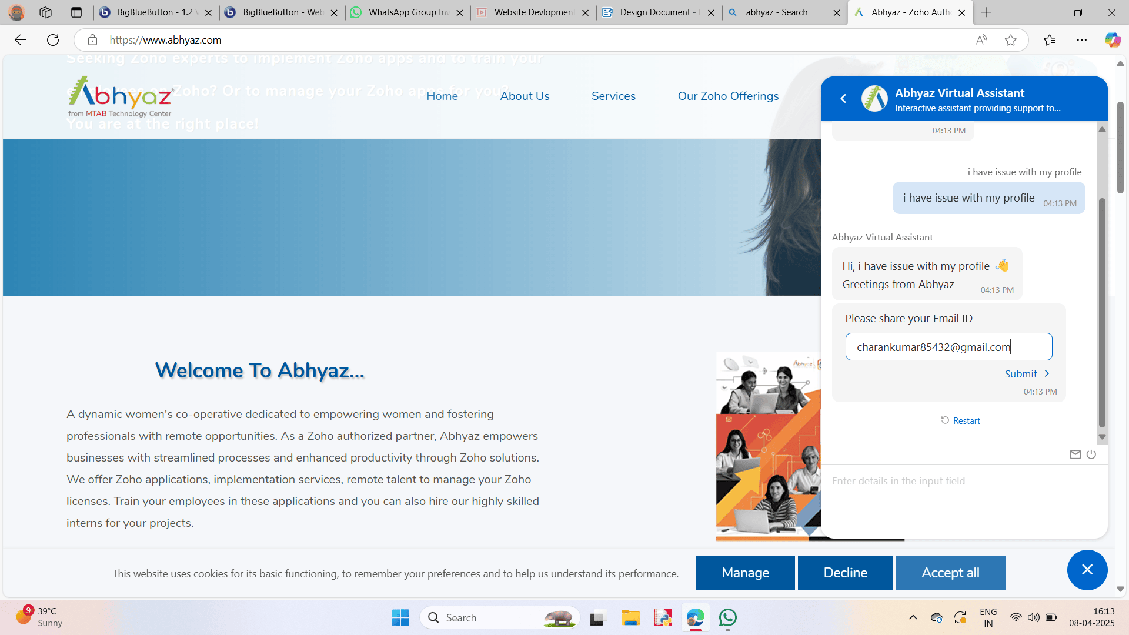Open weather widget showing 39°C Sunny

39,617
